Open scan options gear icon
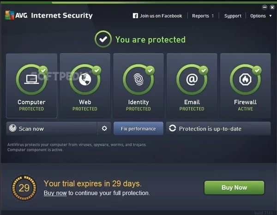Viewport: 277px width, 215px height. 104,128
